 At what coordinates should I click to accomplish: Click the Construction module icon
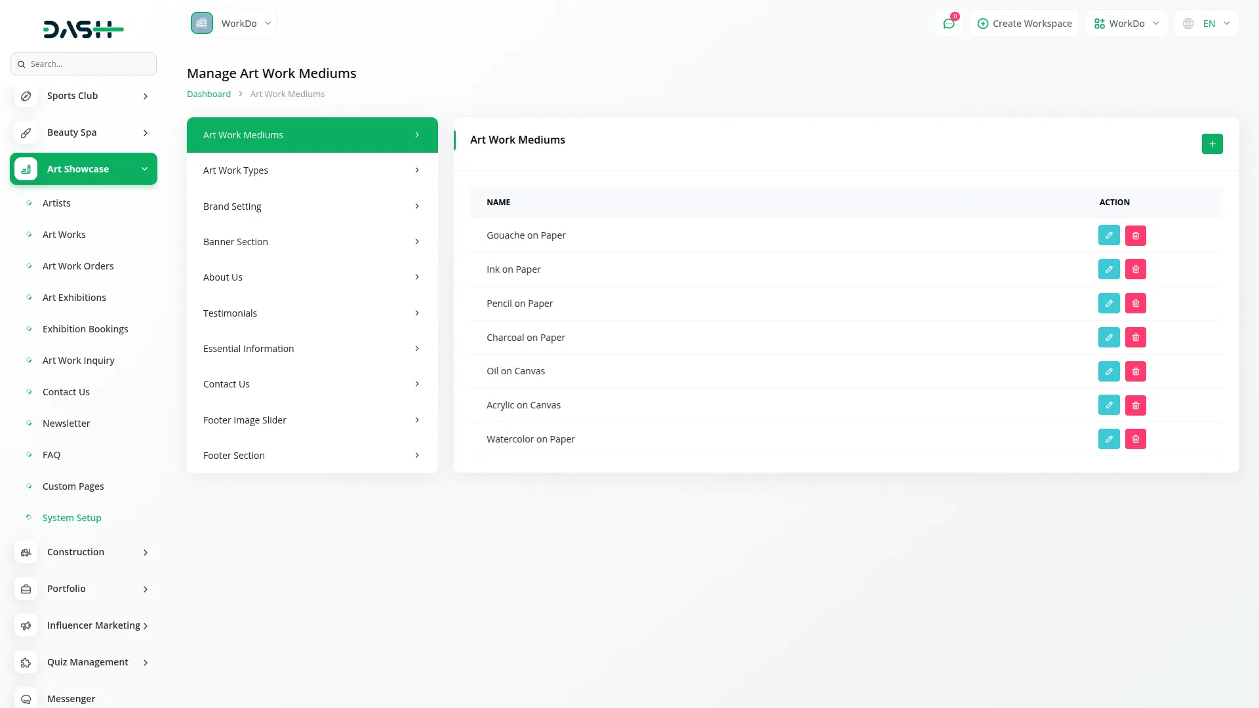click(x=26, y=552)
